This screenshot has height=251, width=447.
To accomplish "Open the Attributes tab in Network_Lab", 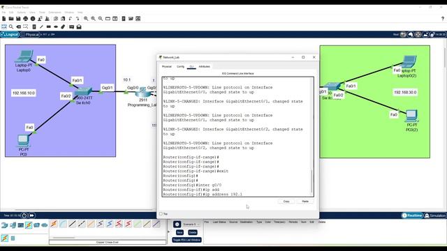I will 204,67.
